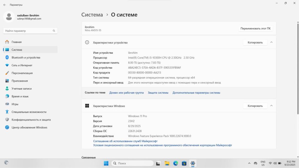Click Переименовать этот ПК button
The height and width of the screenshot is (168, 299).
(x=256, y=28)
